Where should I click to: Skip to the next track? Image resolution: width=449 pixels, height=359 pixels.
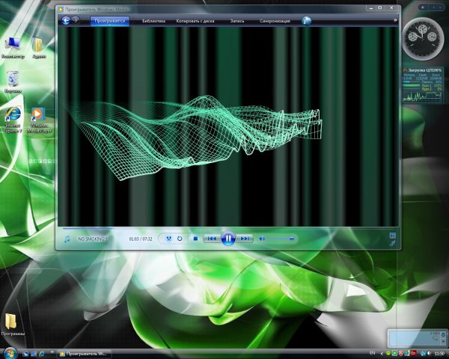[x=245, y=239]
